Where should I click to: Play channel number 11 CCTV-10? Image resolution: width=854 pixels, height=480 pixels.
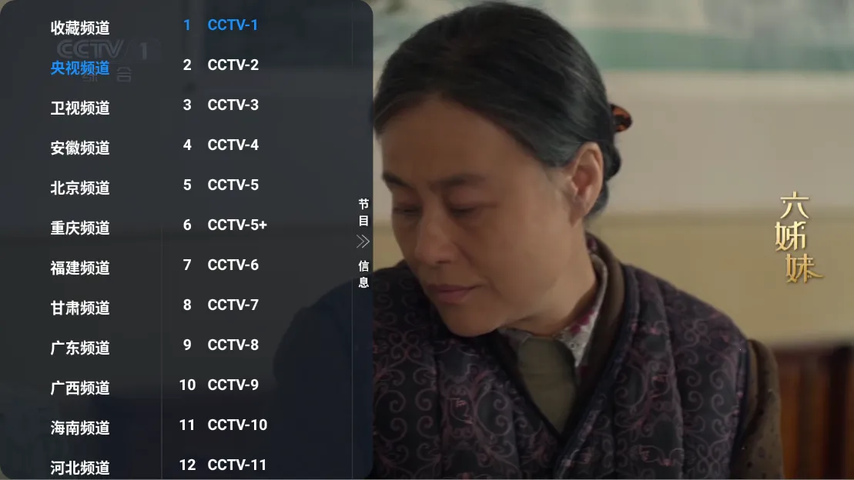click(x=257, y=425)
